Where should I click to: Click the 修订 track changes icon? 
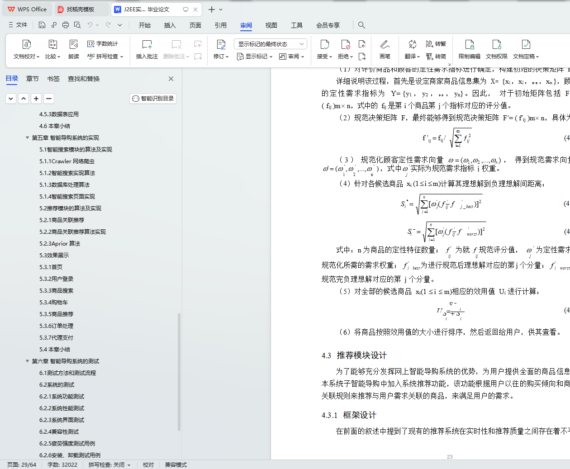(x=221, y=44)
